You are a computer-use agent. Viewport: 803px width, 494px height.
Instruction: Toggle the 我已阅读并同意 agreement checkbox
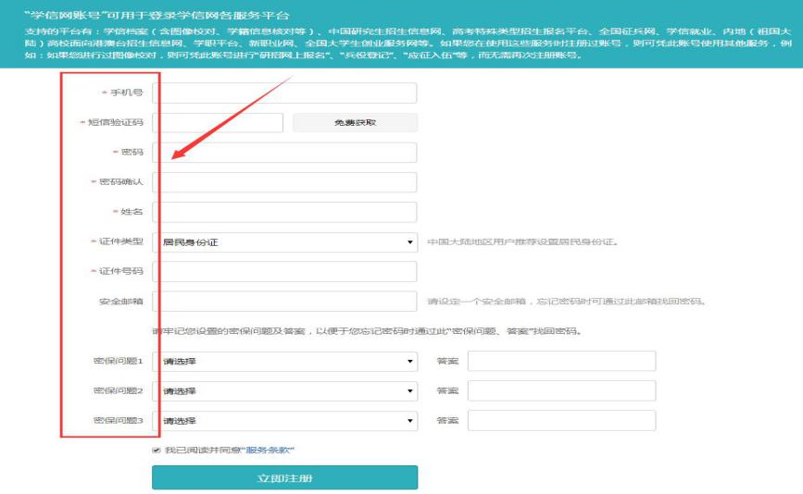tap(157, 450)
